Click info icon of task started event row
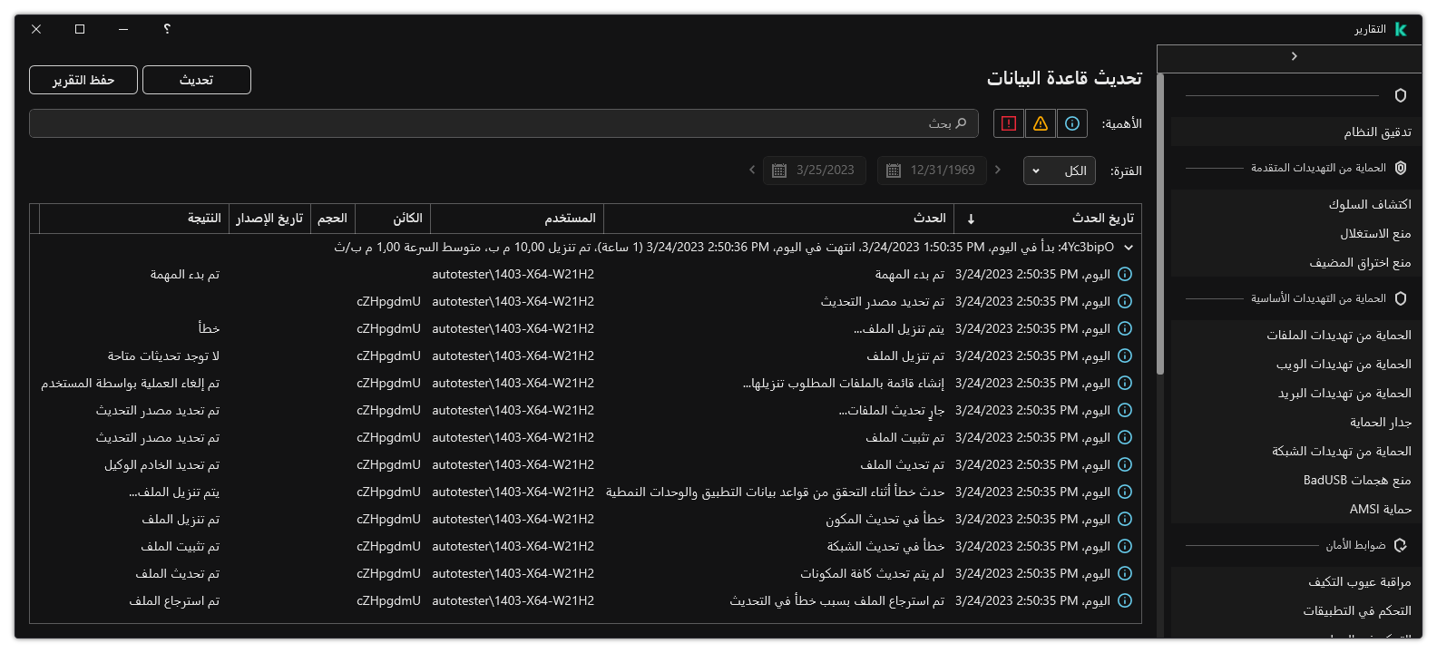This screenshot has width=1437, height=653. tap(1125, 274)
